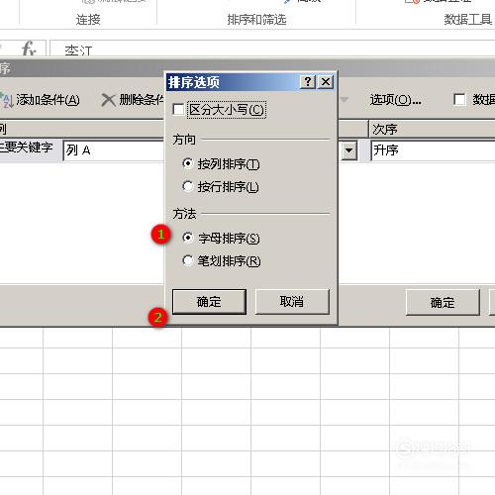
Task: Select sort by row radio (按行排序)
Action: click(188, 186)
